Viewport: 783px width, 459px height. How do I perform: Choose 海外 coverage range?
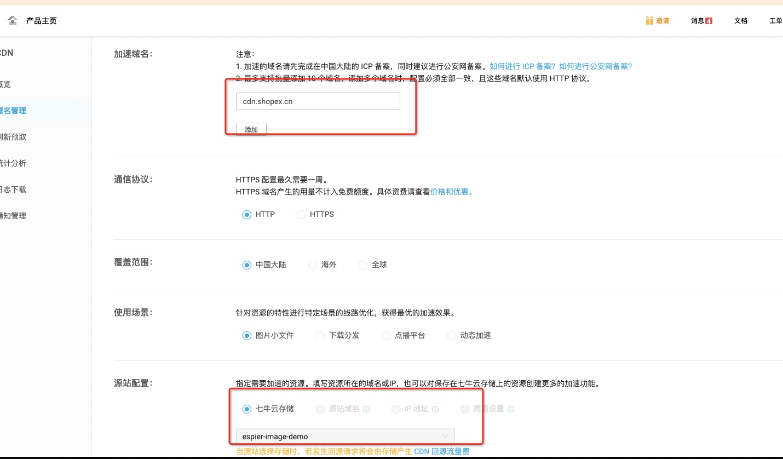tap(313, 265)
